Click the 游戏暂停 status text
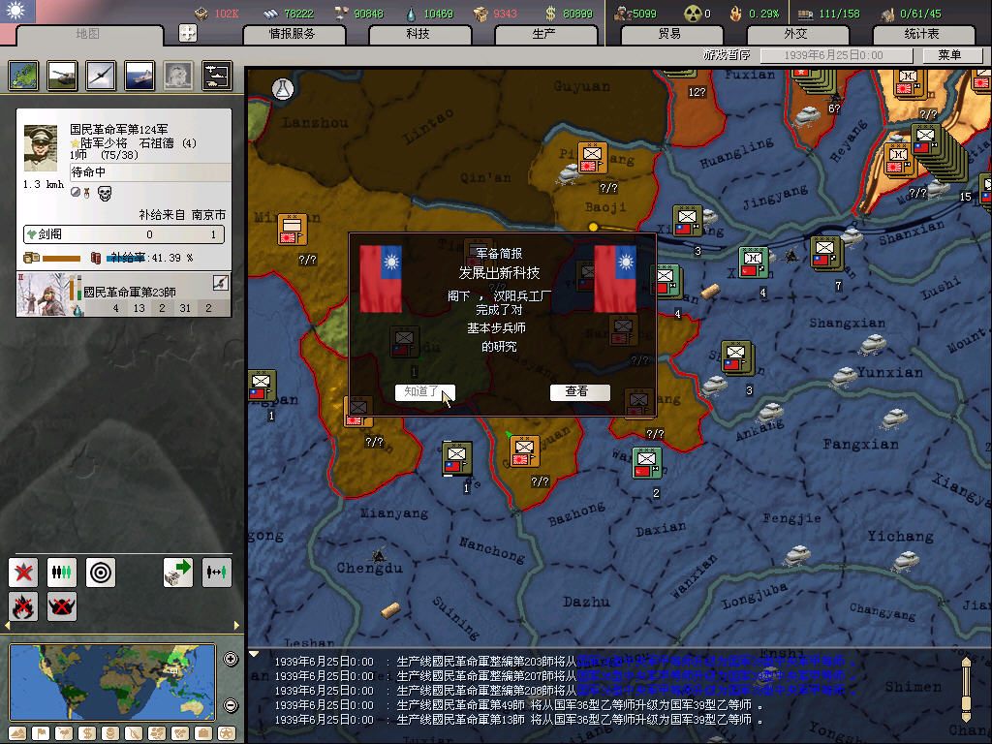 (727, 55)
